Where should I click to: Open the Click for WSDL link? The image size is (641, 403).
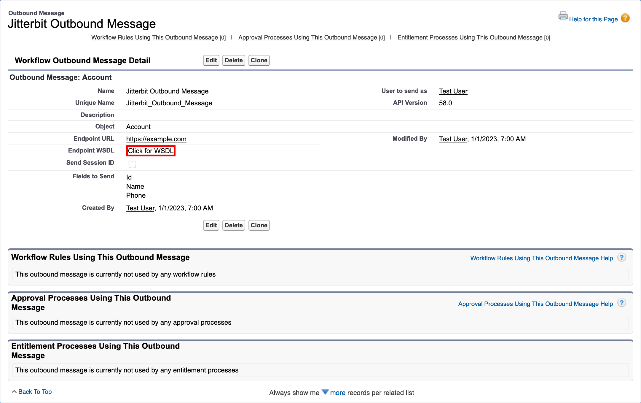151,151
